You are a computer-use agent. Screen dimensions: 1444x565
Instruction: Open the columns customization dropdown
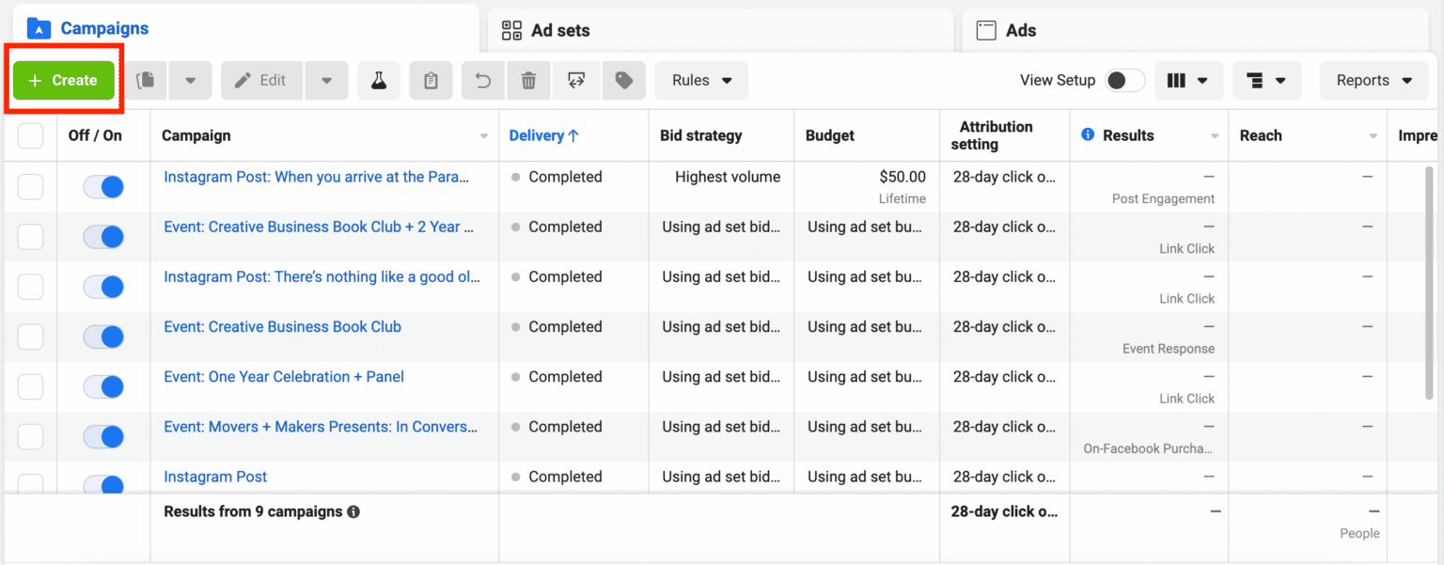(x=1188, y=80)
